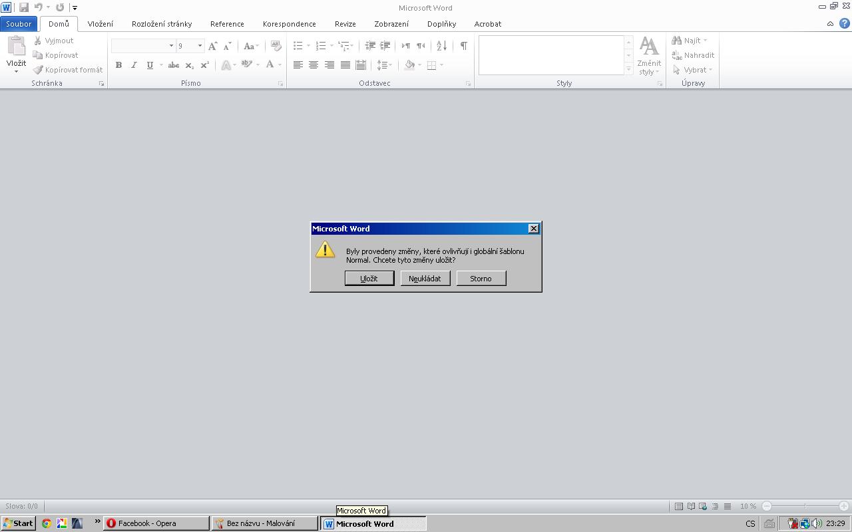This screenshot has width=852, height=532.
Task: Apply numbered list formatting
Action: tap(321, 46)
